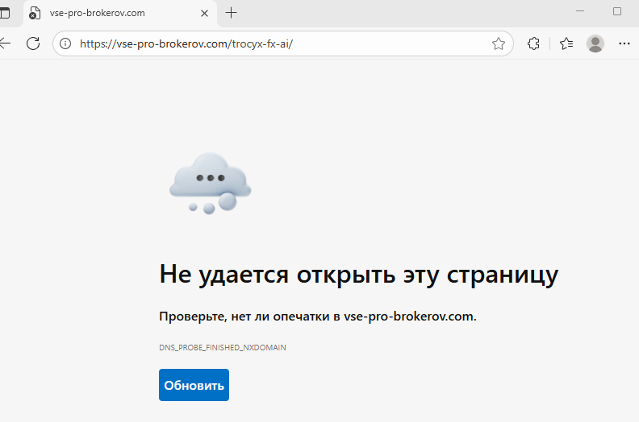The height and width of the screenshot is (422, 639).
Task: Open the user profile avatar
Action: click(x=595, y=43)
